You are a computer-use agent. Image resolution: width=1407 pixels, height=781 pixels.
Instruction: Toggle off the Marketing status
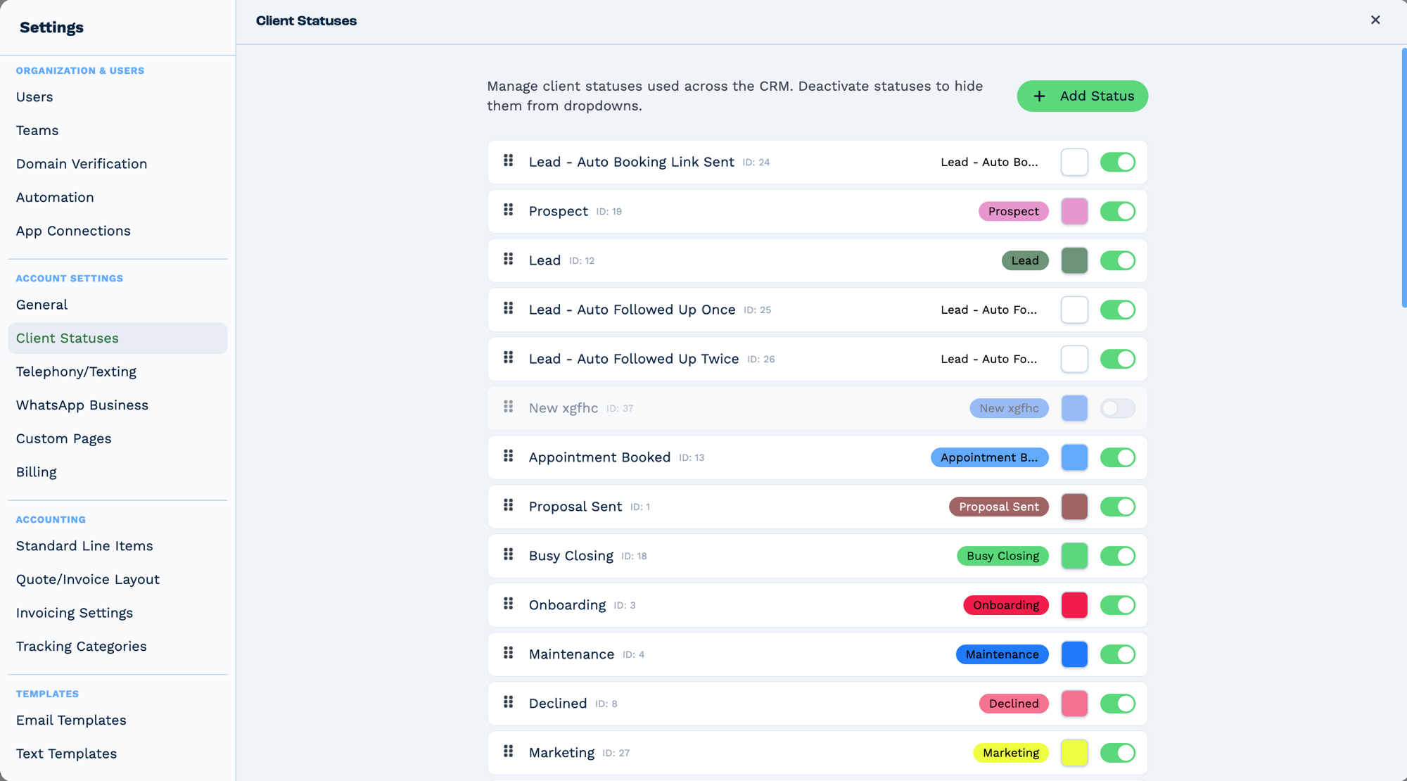coord(1118,753)
